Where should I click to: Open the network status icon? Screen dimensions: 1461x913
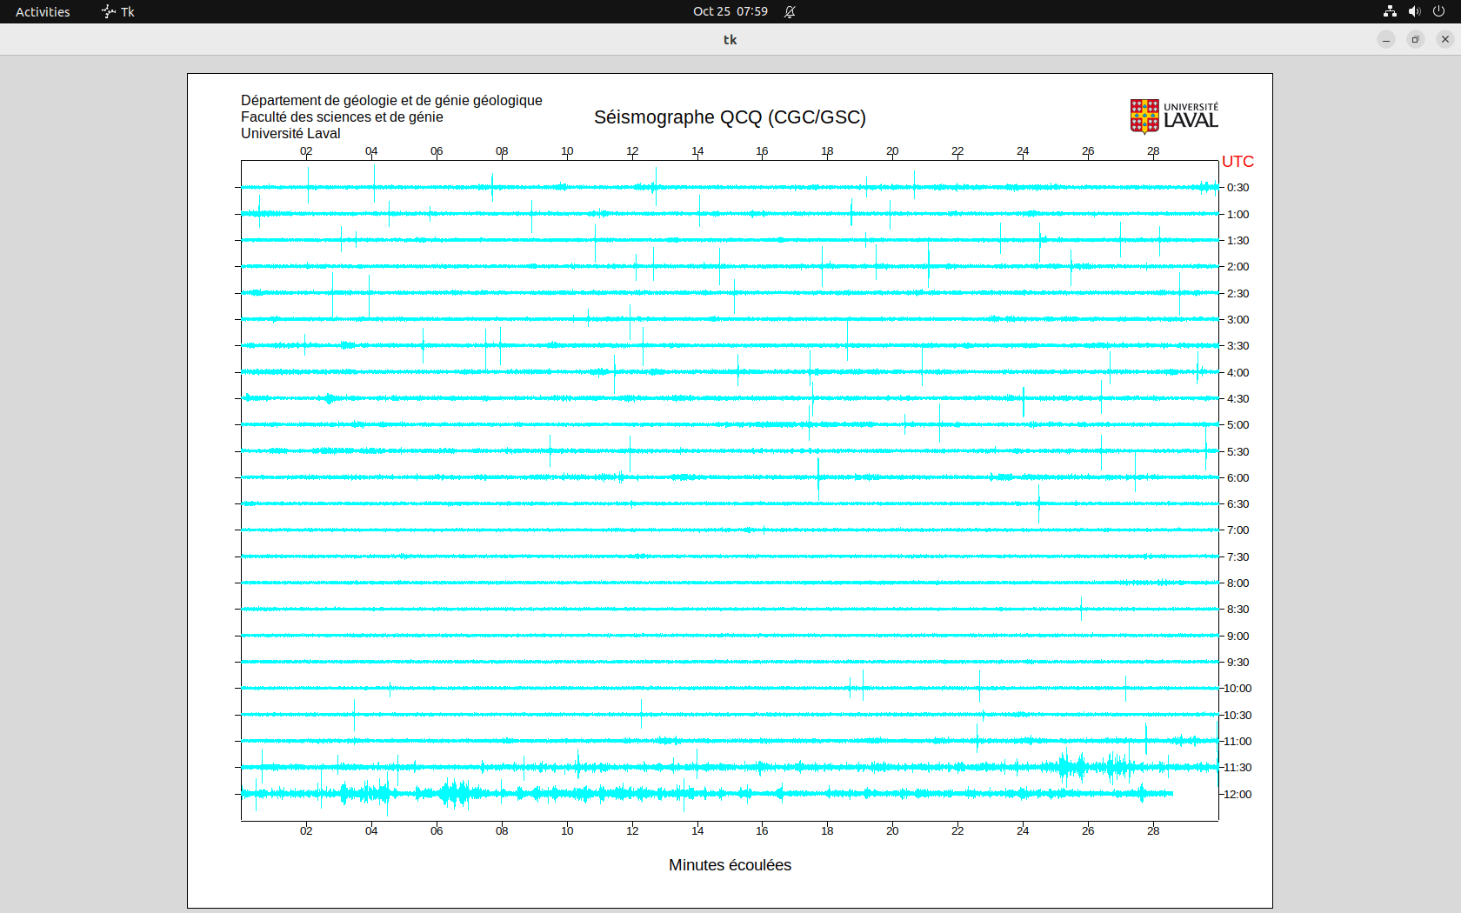1390,11
